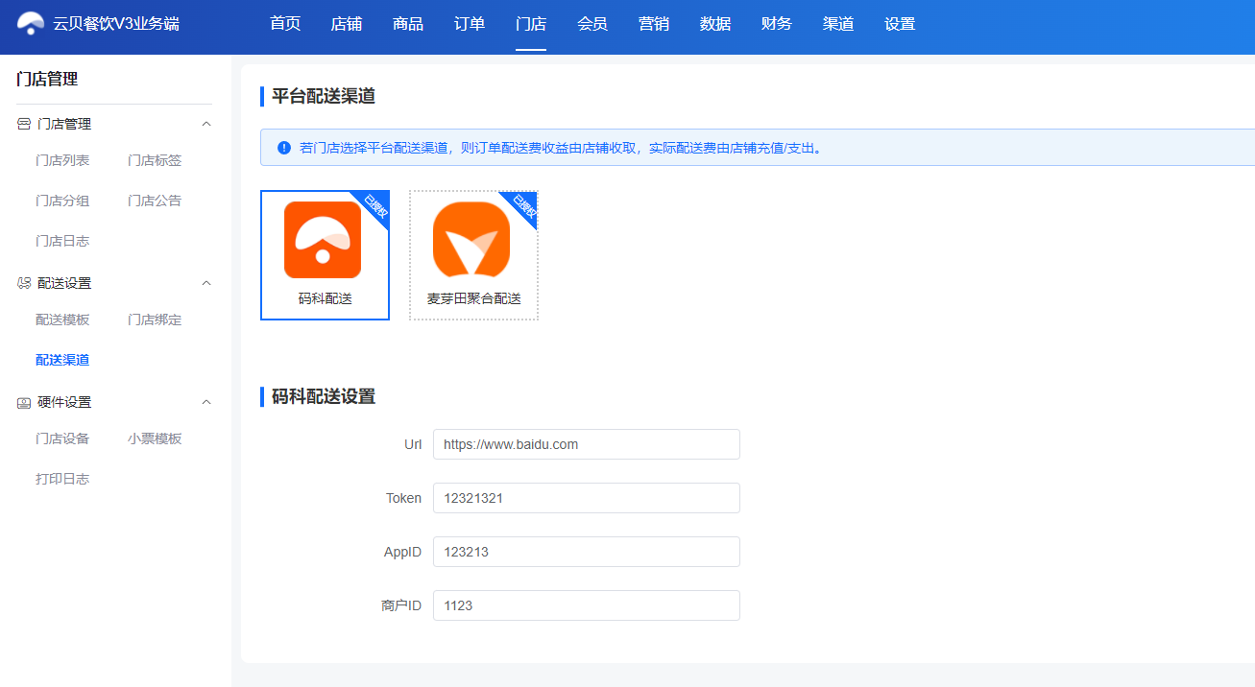Open the 订单 top navigation tab
Viewport: 1255px width, 687px height.
pos(470,24)
